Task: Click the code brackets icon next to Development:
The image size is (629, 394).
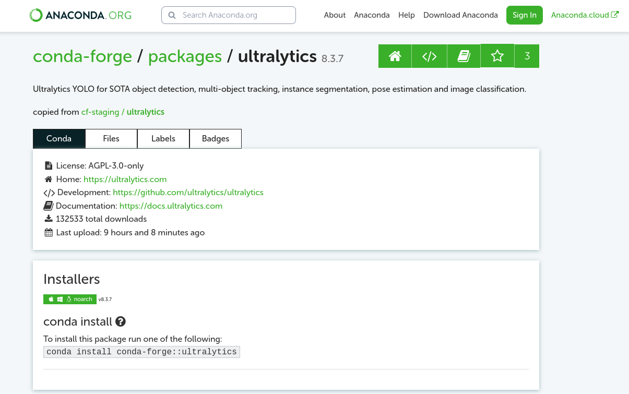Action: coord(49,193)
